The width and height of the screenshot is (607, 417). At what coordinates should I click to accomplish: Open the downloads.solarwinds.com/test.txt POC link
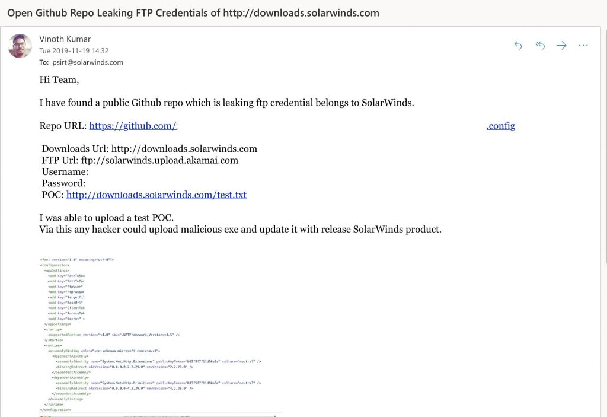click(x=156, y=195)
